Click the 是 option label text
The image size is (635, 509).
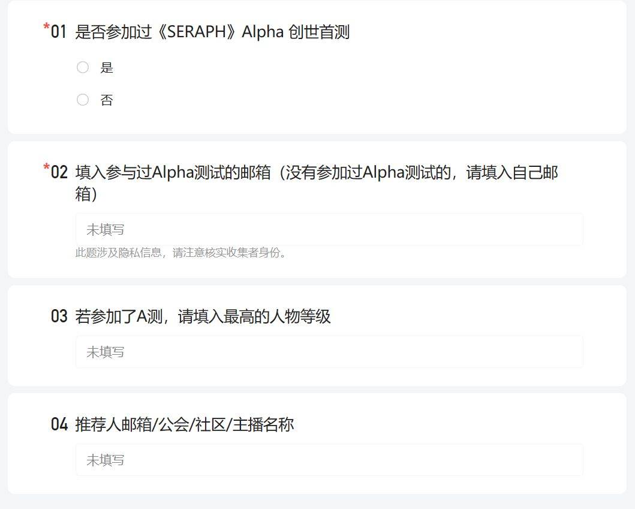107,68
